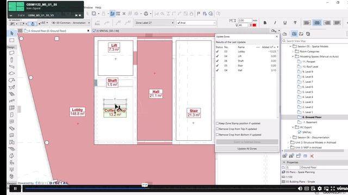
Task: Toggle closed captions in the video player
Action: (307, 188)
